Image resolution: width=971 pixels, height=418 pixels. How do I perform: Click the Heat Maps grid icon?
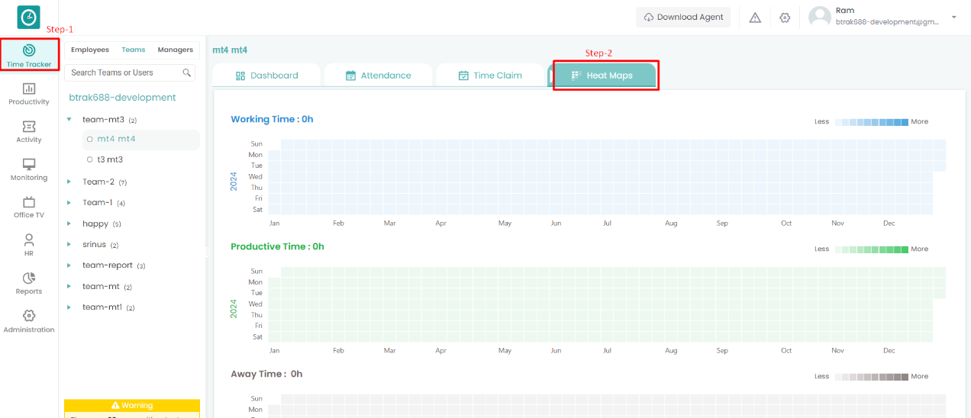coord(576,76)
